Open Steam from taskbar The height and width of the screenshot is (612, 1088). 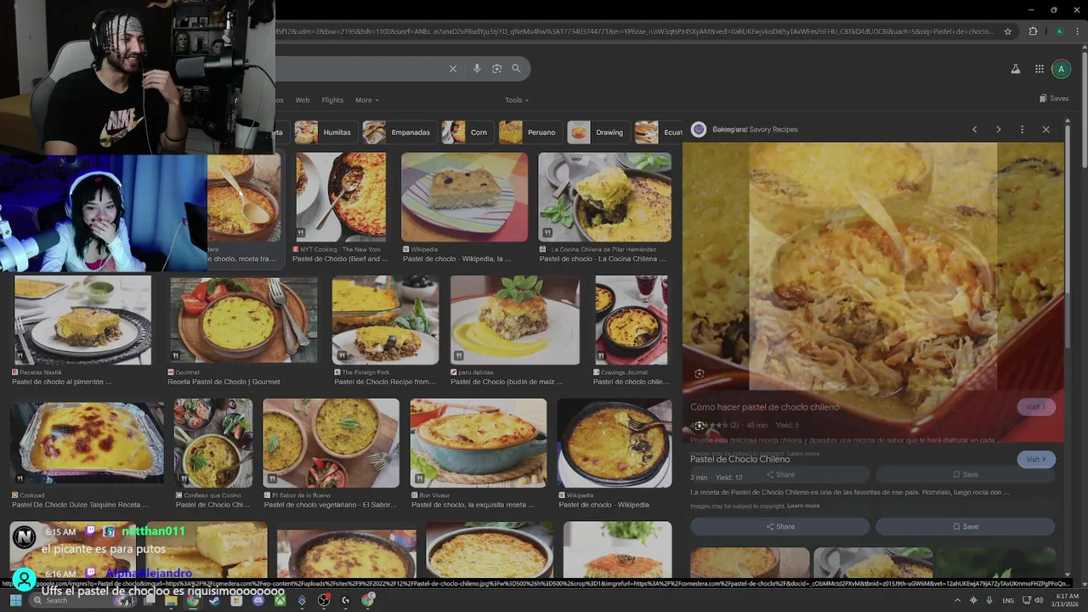point(214,600)
